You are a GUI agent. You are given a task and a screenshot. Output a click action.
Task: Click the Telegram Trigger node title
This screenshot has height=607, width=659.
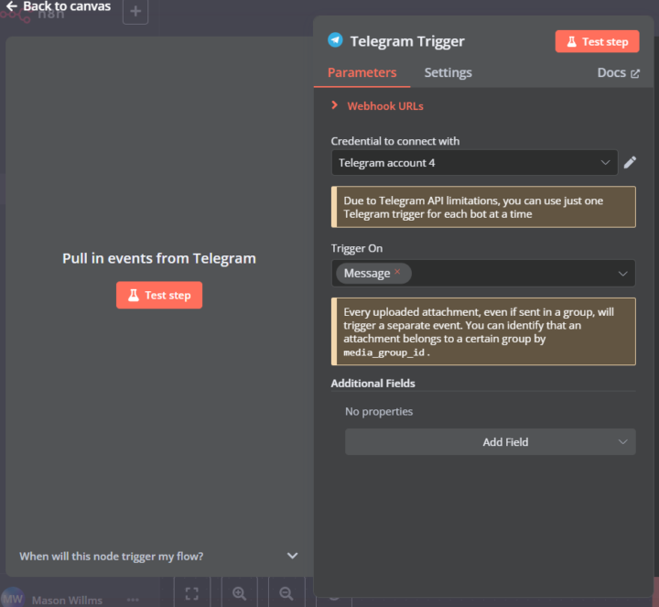(x=407, y=41)
